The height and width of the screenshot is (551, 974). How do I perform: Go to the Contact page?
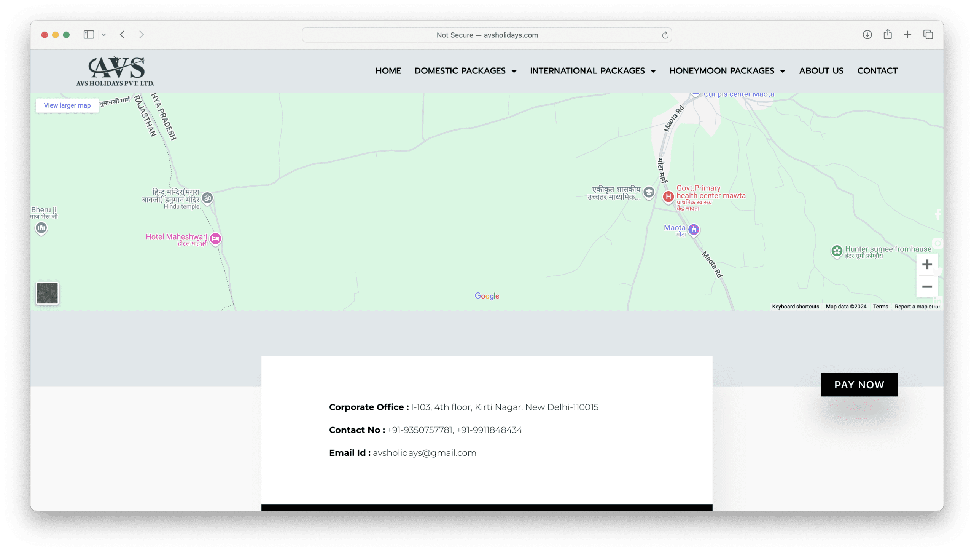tap(877, 71)
